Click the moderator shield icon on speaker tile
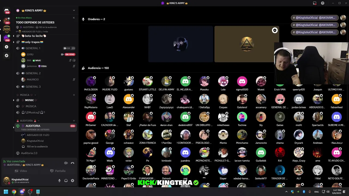 tap(275, 30)
